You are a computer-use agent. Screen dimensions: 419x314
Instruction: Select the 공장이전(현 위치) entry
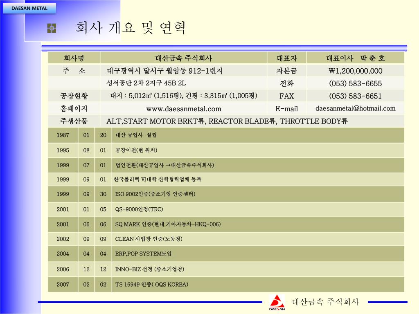tap(136, 150)
